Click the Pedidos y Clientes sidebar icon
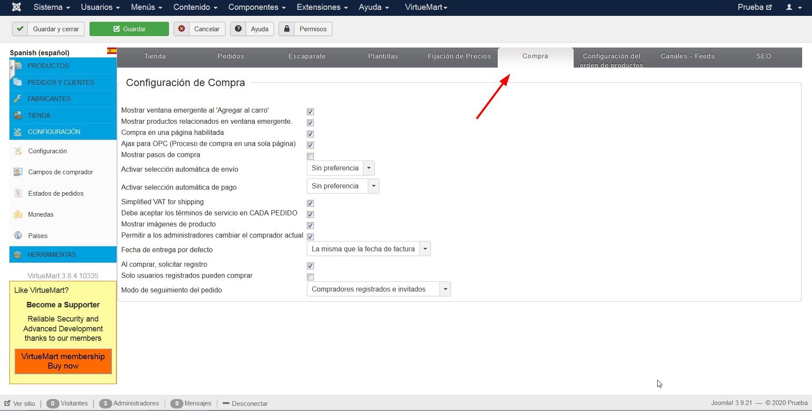The image size is (812, 411). pos(18,82)
